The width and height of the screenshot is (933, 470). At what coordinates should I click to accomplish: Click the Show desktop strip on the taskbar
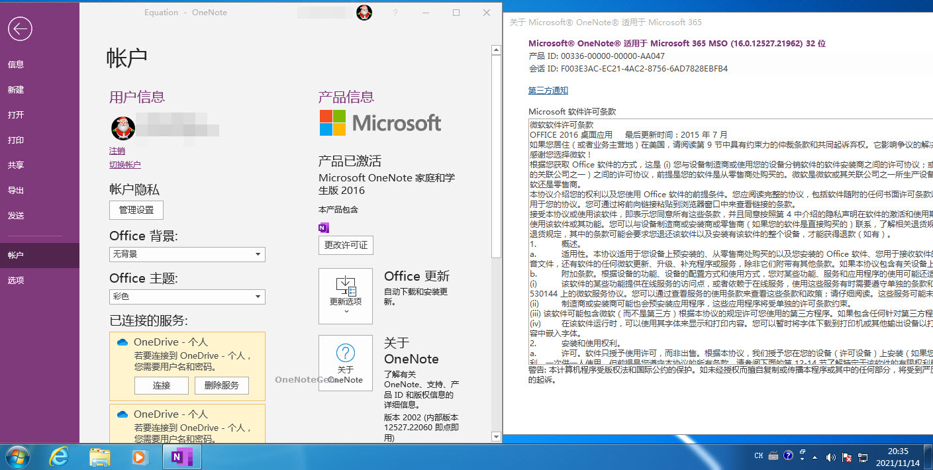(x=928, y=457)
